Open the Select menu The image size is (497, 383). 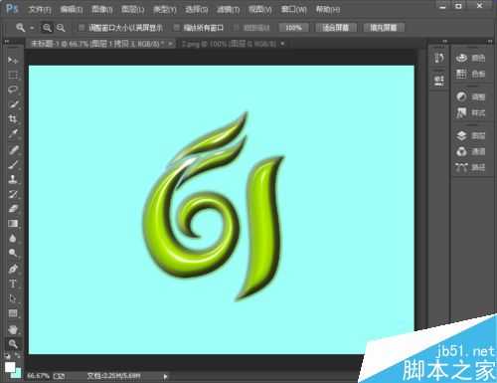click(x=197, y=10)
